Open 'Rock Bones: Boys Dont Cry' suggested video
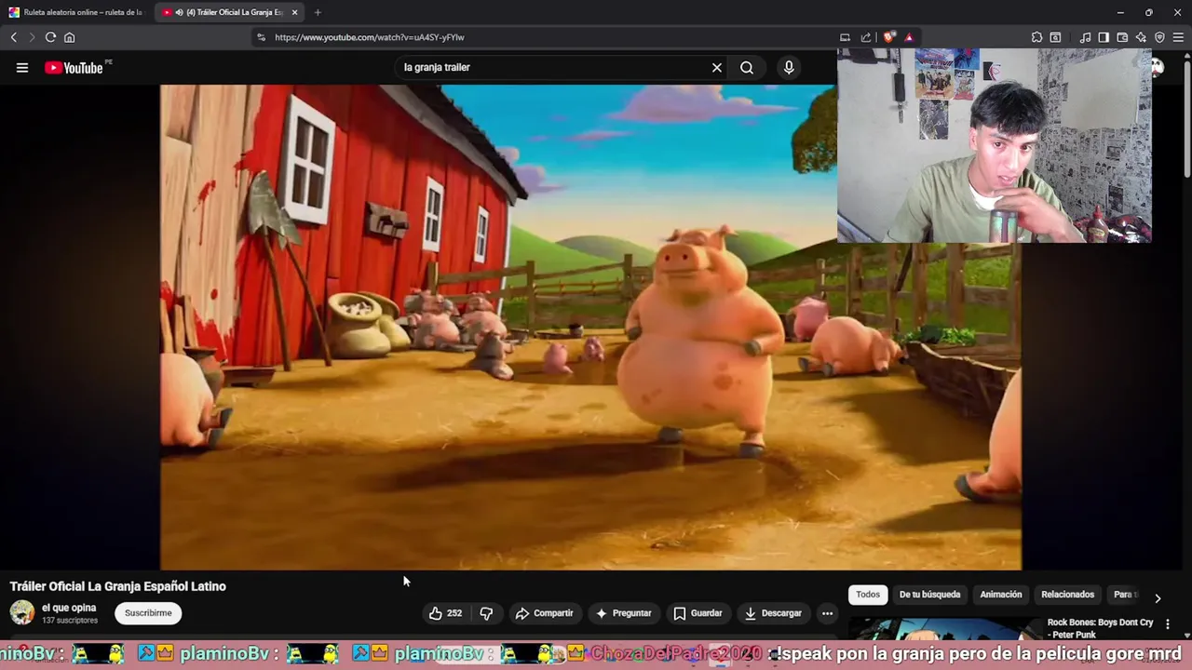Image resolution: width=1192 pixels, height=670 pixels. [x=1100, y=628]
